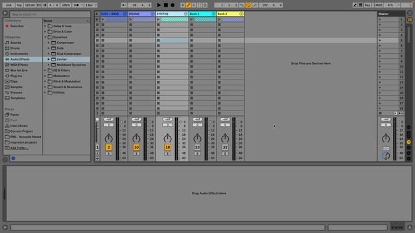Expand the Delay & Loop folder

coord(45,26)
